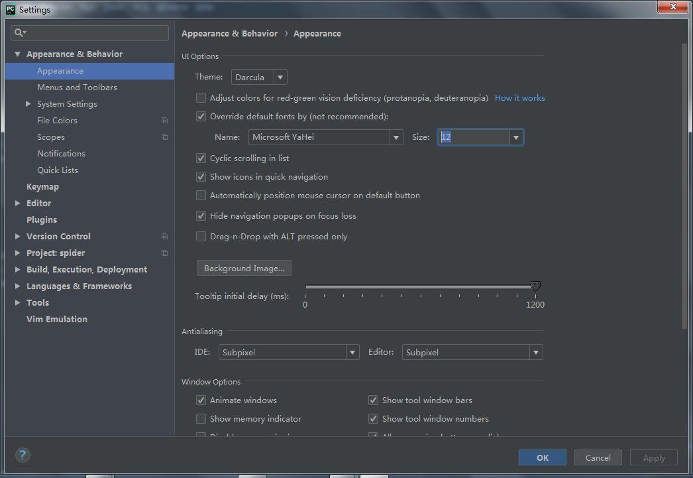Image resolution: width=693 pixels, height=478 pixels.
Task: Open the help question mark icon
Action: coord(23,455)
